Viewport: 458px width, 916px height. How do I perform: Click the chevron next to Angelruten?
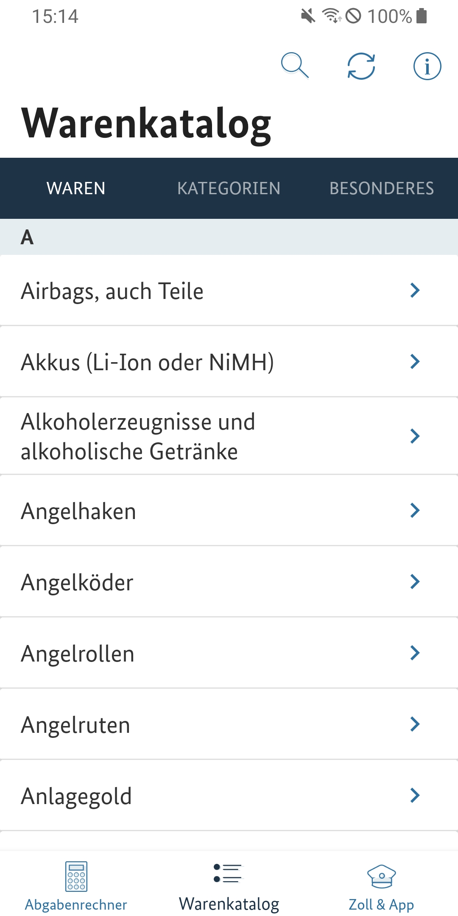click(415, 724)
